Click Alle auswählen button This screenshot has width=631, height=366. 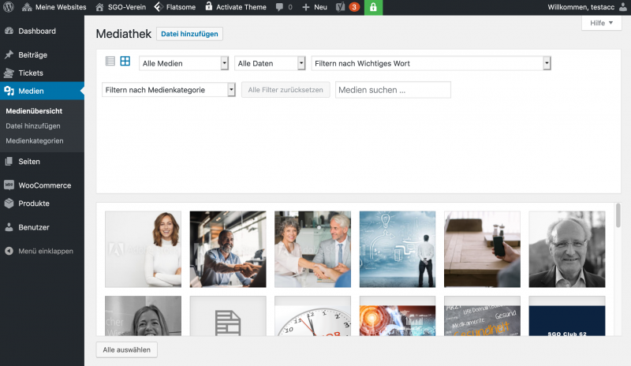[x=127, y=349]
